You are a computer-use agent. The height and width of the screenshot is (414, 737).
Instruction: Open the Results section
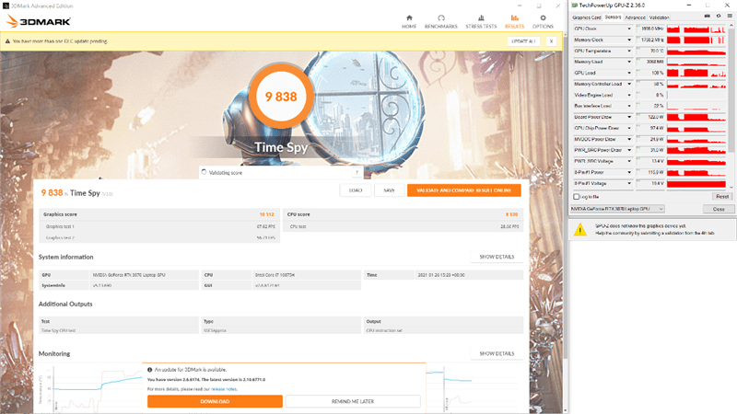click(514, 21)
